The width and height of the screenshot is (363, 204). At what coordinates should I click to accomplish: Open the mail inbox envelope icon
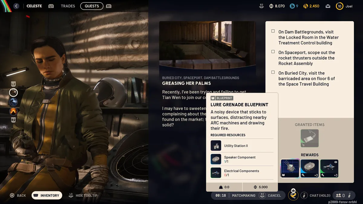(x=328, y=6)
